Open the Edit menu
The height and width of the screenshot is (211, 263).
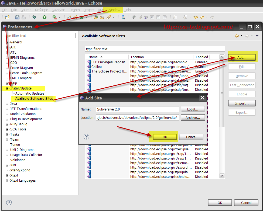point(14,10)
